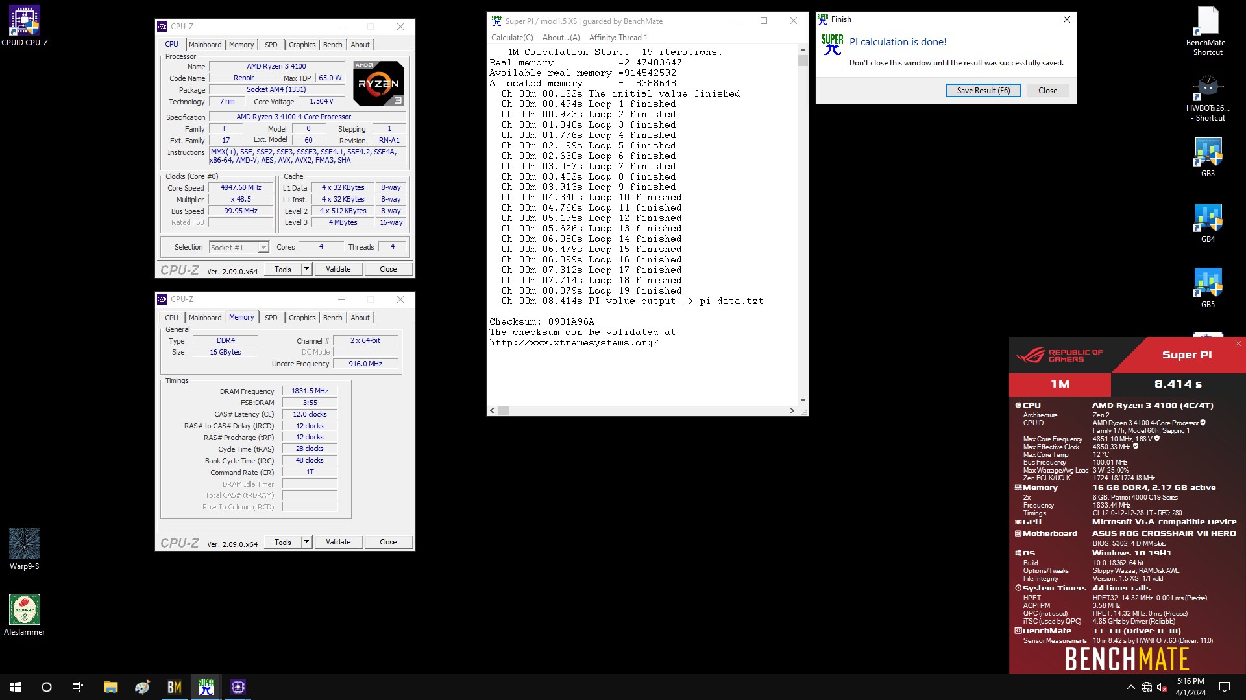Open File Explorer from the taskbar
This screenshot has height=700, width=1246.
click(x=110, y=687)
